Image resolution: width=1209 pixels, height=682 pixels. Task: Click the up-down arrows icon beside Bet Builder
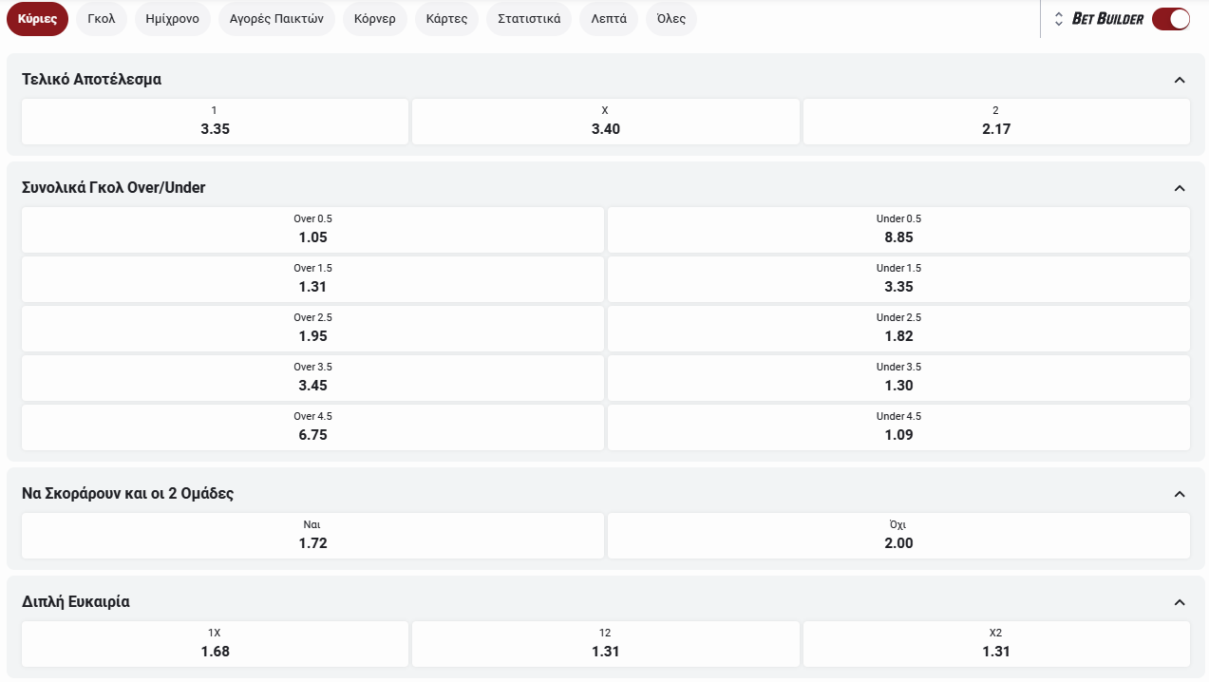1058,19
